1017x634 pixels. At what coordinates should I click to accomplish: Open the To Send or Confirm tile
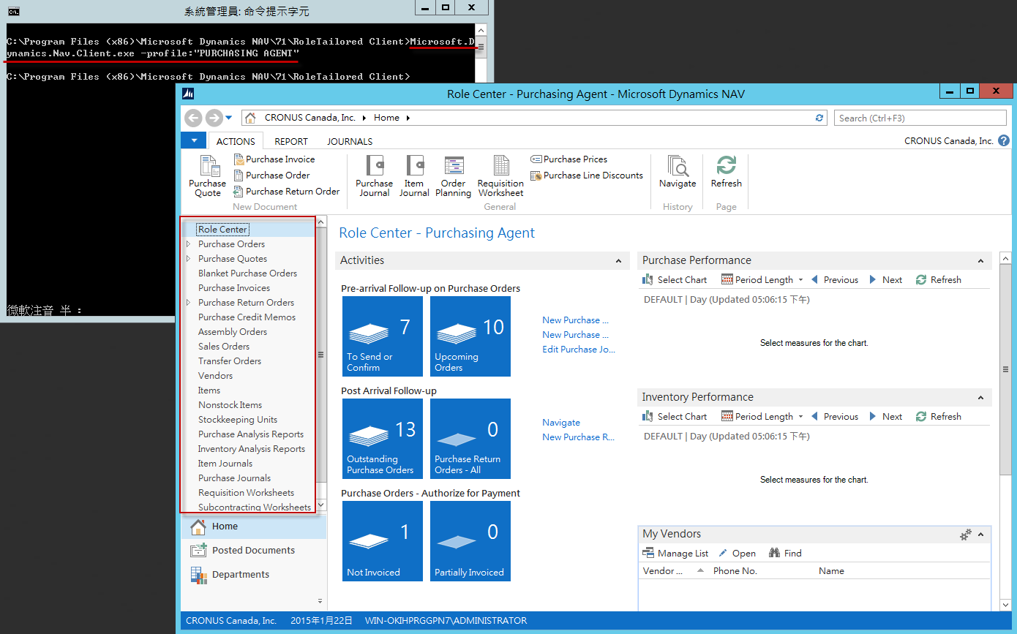(383, 336)
